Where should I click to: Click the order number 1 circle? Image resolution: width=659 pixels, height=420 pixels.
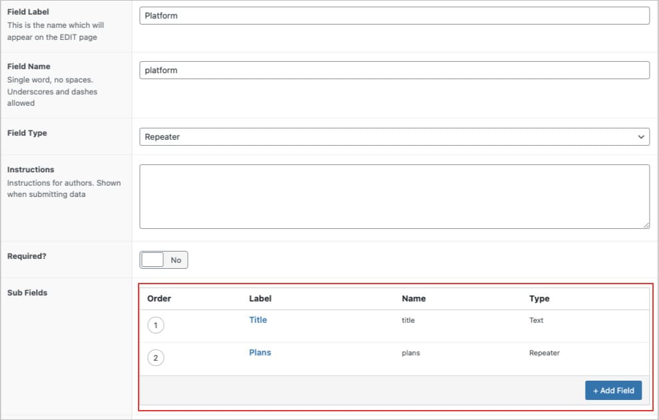[x=155, y=325]
